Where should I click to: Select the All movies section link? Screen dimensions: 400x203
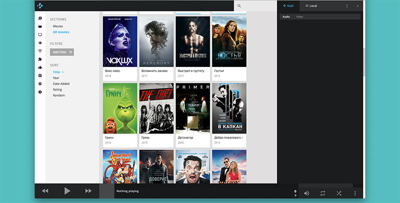61,32
